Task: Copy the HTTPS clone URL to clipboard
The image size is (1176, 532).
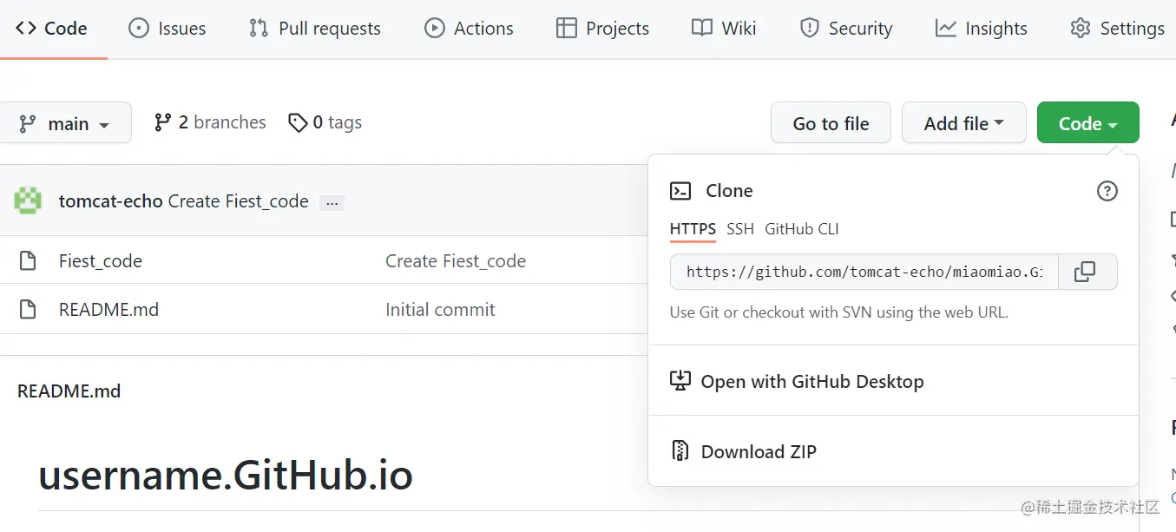Action: pos(1084,272)
